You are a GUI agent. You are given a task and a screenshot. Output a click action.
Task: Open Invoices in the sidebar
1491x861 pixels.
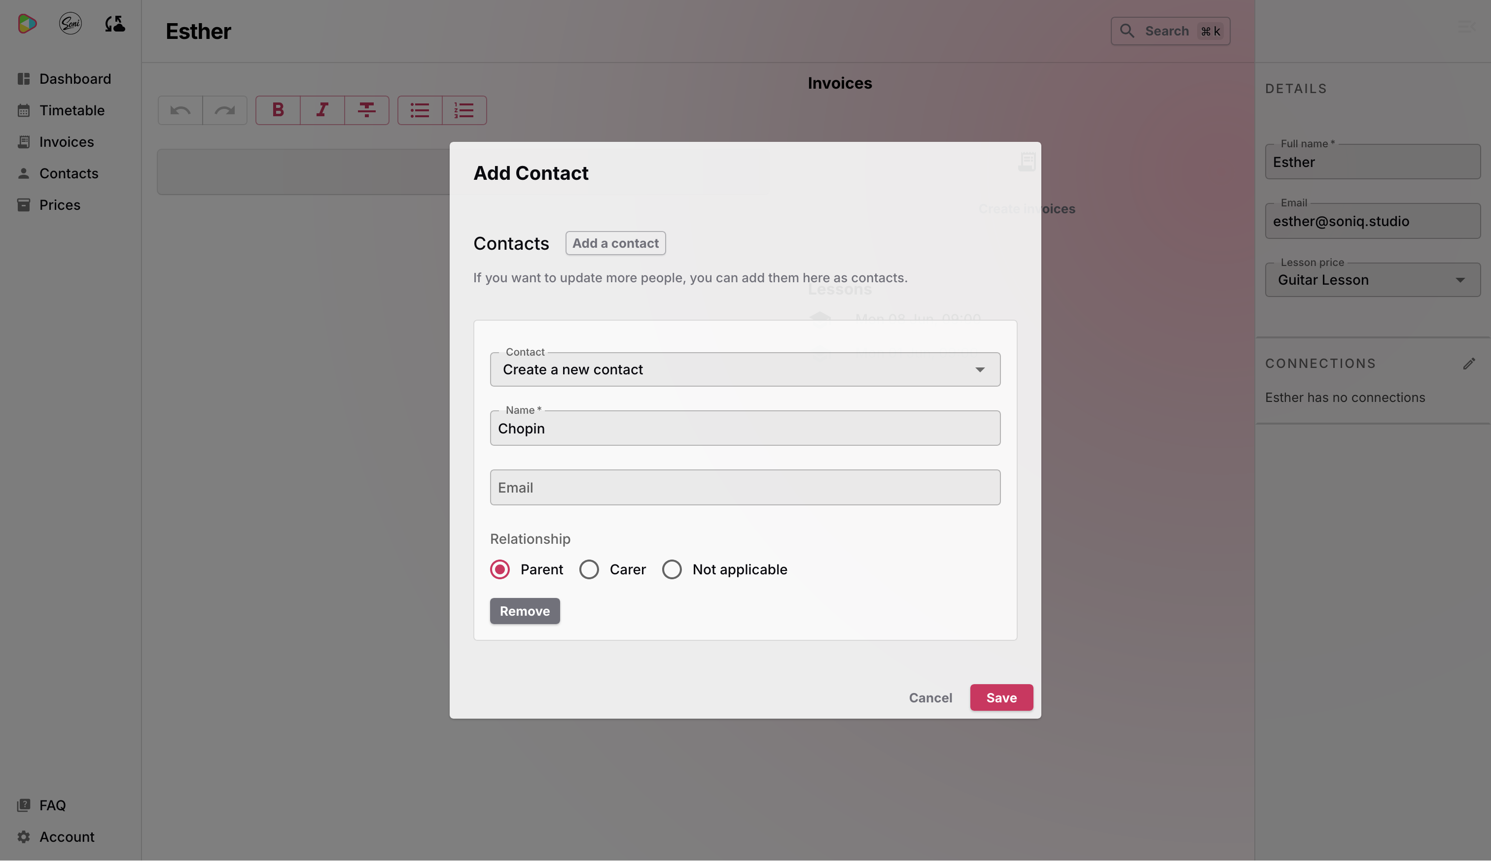[x=66, y=142]
